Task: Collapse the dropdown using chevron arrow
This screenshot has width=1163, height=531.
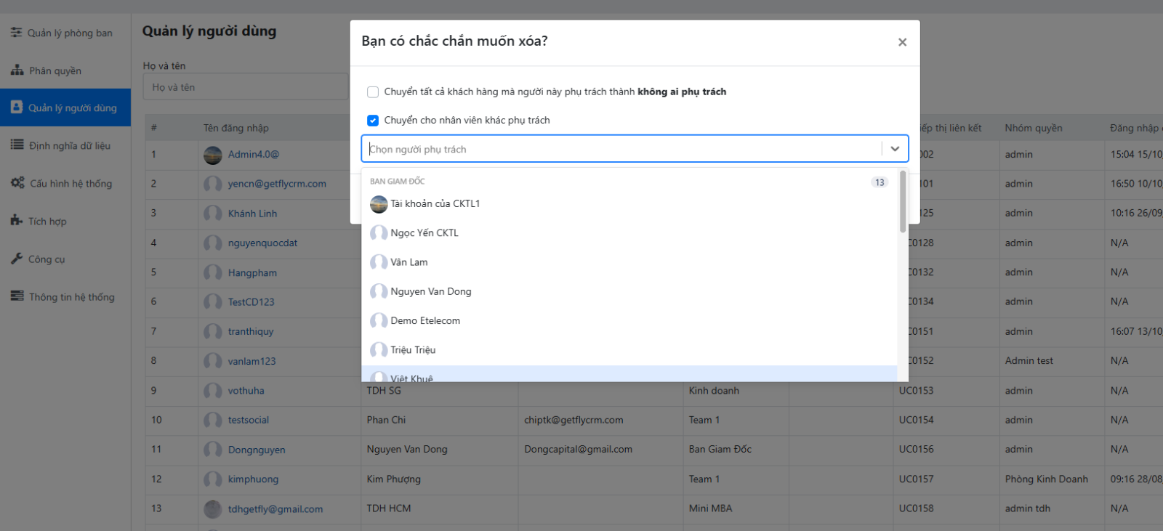Action: click(895, 149)
